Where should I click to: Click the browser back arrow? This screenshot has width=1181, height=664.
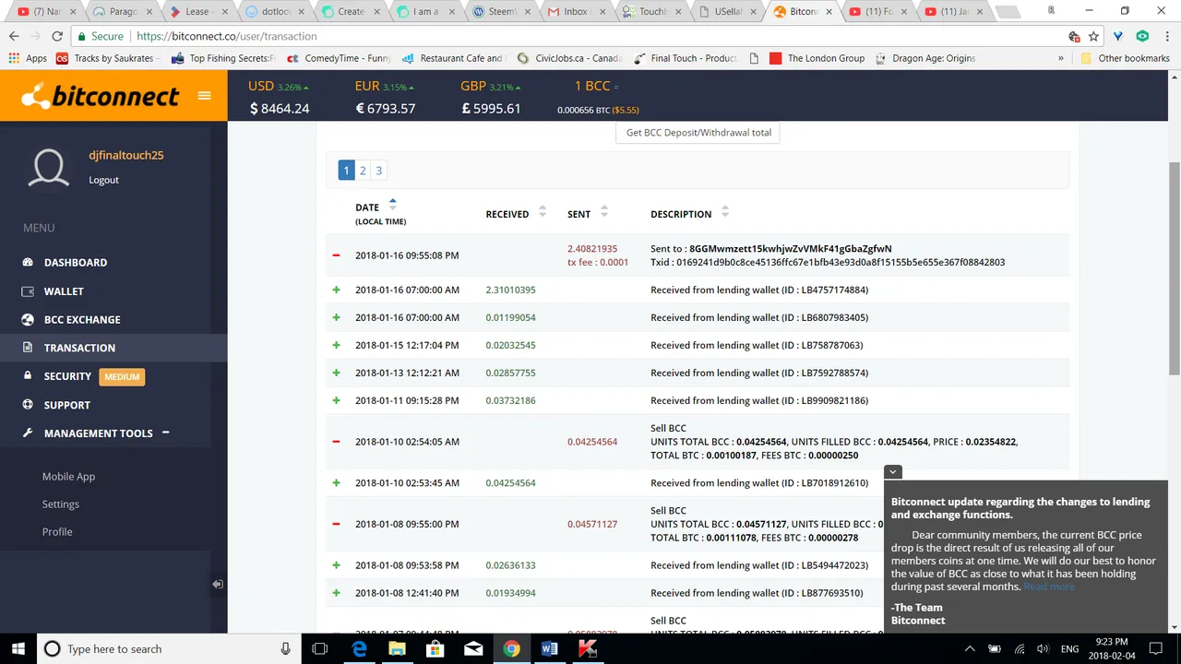14,36
